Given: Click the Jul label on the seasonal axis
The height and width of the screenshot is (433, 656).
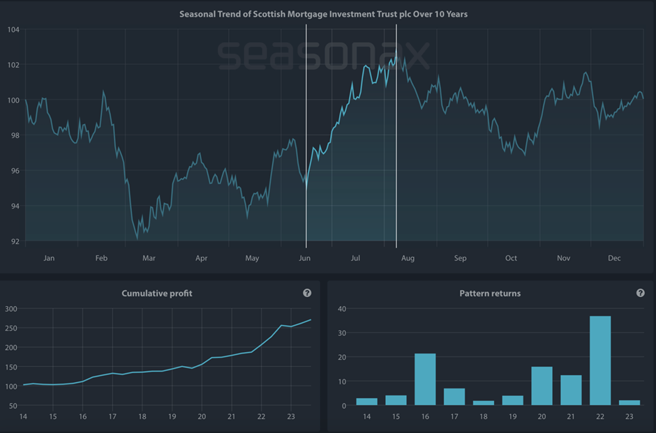Looking at the screenshot, I should [x=355, y=258].
